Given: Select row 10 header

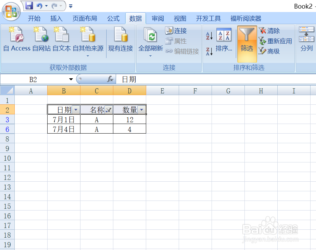Looking at the screenshot, I should (7, 158).
